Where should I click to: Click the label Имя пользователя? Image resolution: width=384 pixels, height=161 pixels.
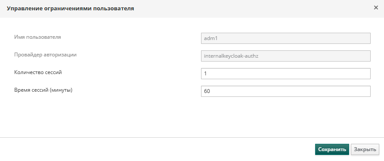(37, 37)
